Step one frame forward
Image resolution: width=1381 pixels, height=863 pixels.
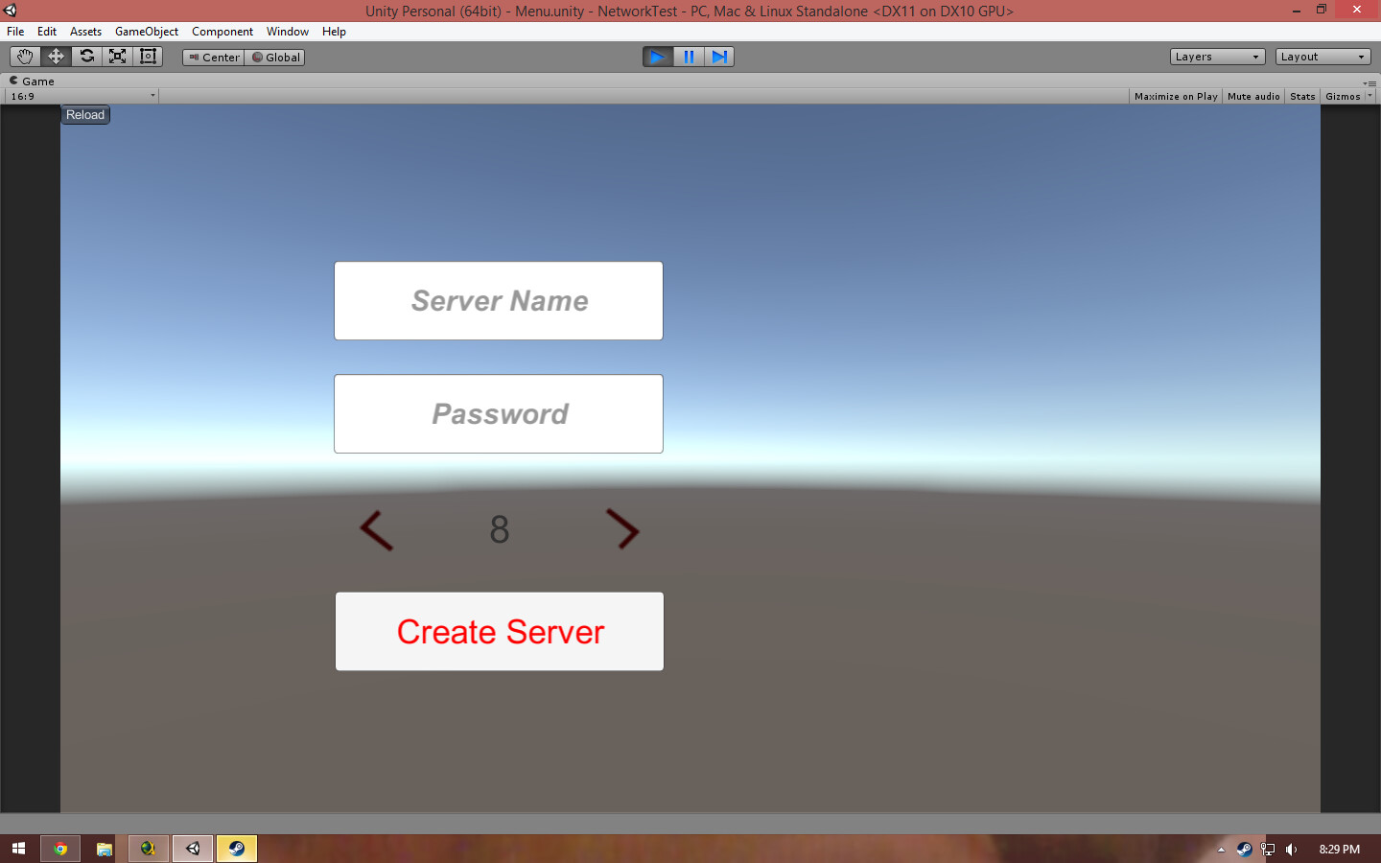719,57
